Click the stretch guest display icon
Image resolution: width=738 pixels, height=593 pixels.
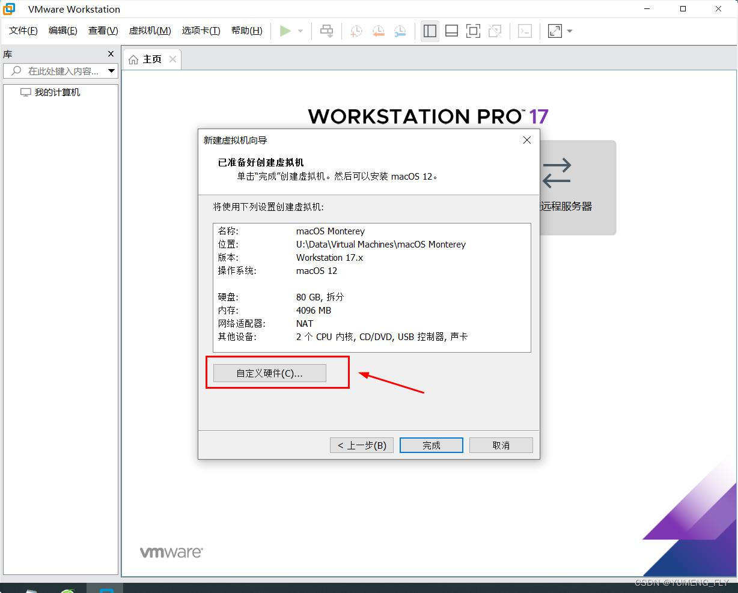(555, 31)
